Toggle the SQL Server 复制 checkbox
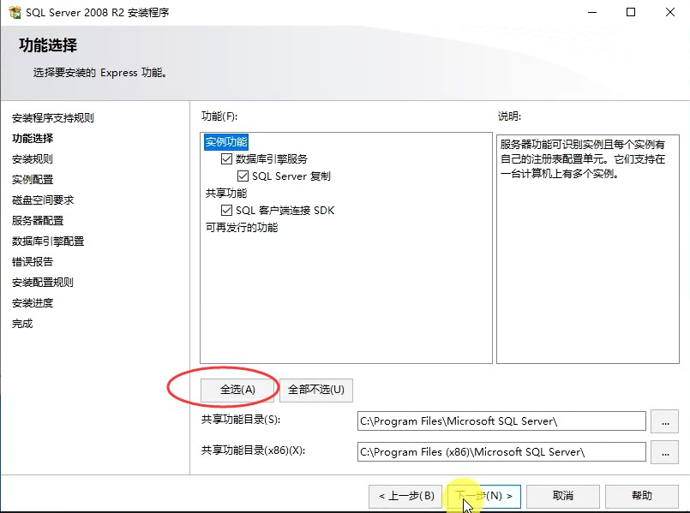 [243, 176]
